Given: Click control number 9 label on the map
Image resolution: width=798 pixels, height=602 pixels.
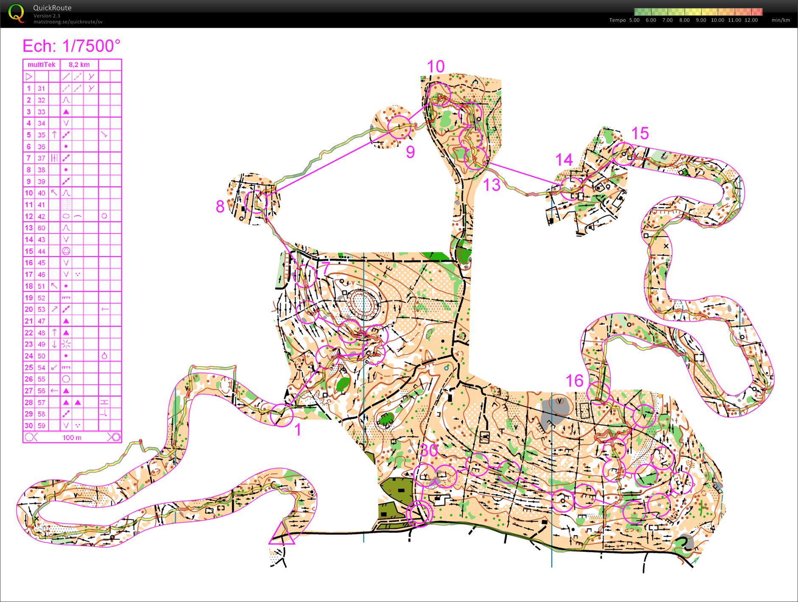Looking at the screenshot, I should [410, 152].
